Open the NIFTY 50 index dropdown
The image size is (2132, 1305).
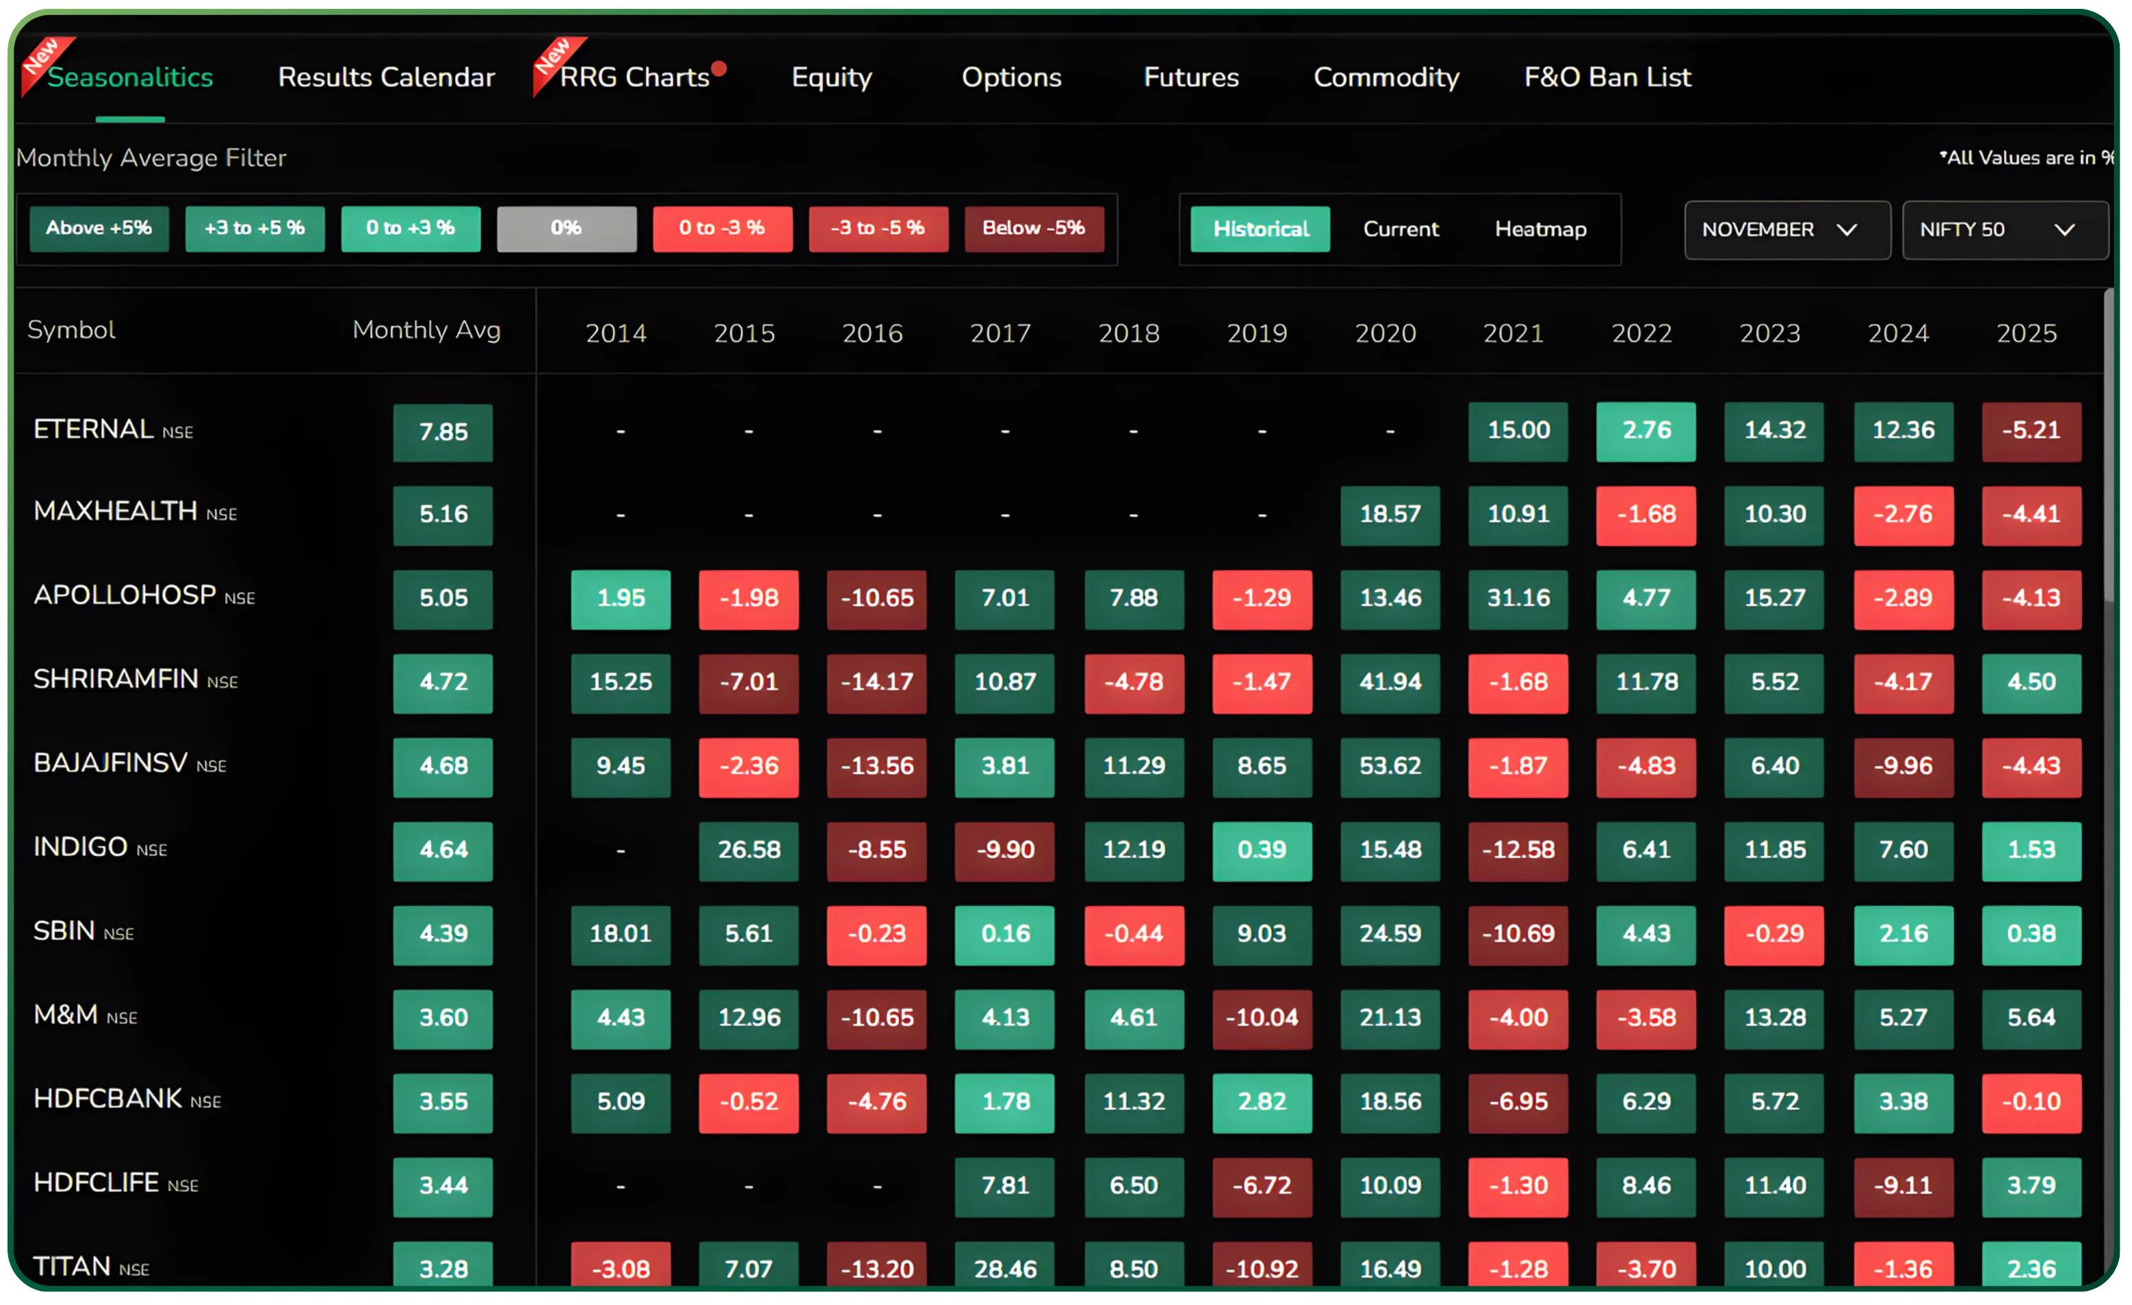(2004, 229)
